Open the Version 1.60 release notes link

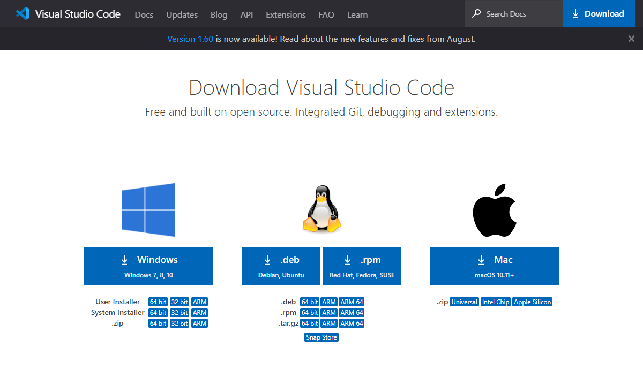click(x=190, y=39)
